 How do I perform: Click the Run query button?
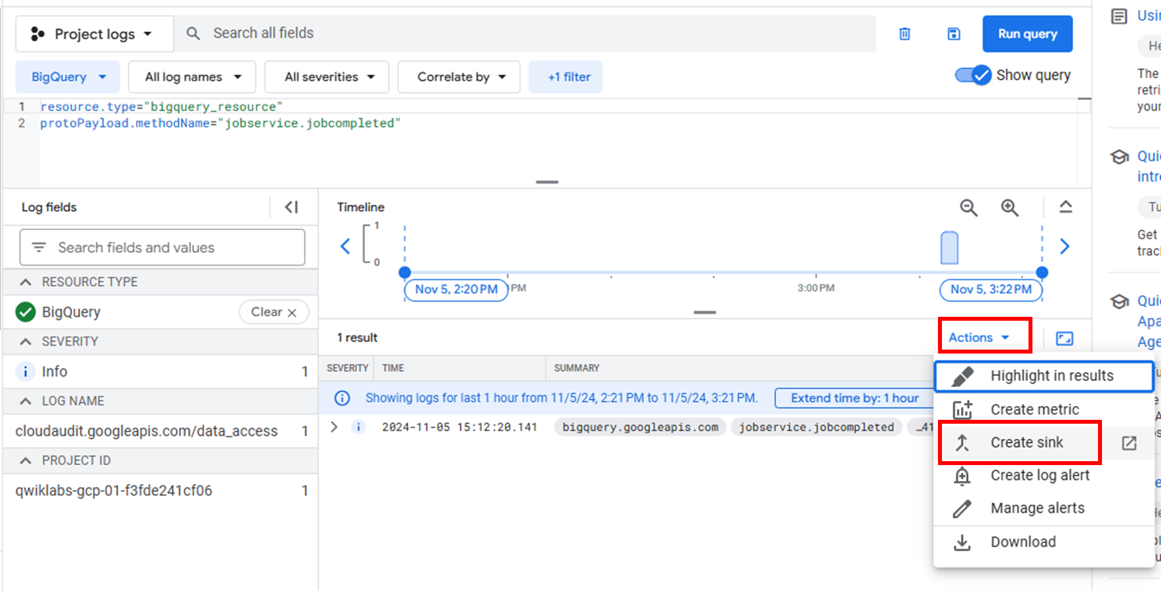point(1027,34)
